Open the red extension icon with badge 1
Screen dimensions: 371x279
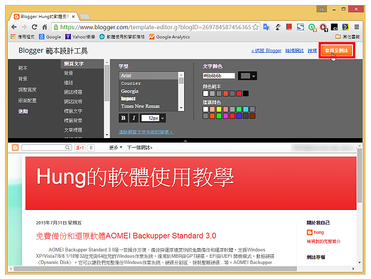pos(323,28)
